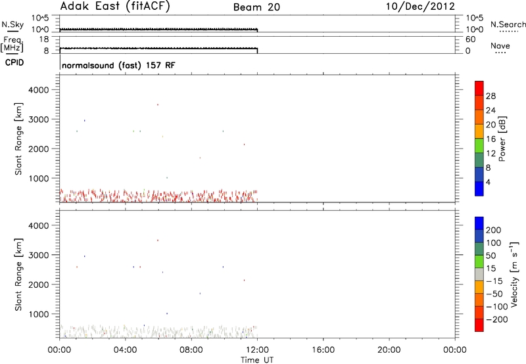Click the "Nave" legend label

(500, 46)
